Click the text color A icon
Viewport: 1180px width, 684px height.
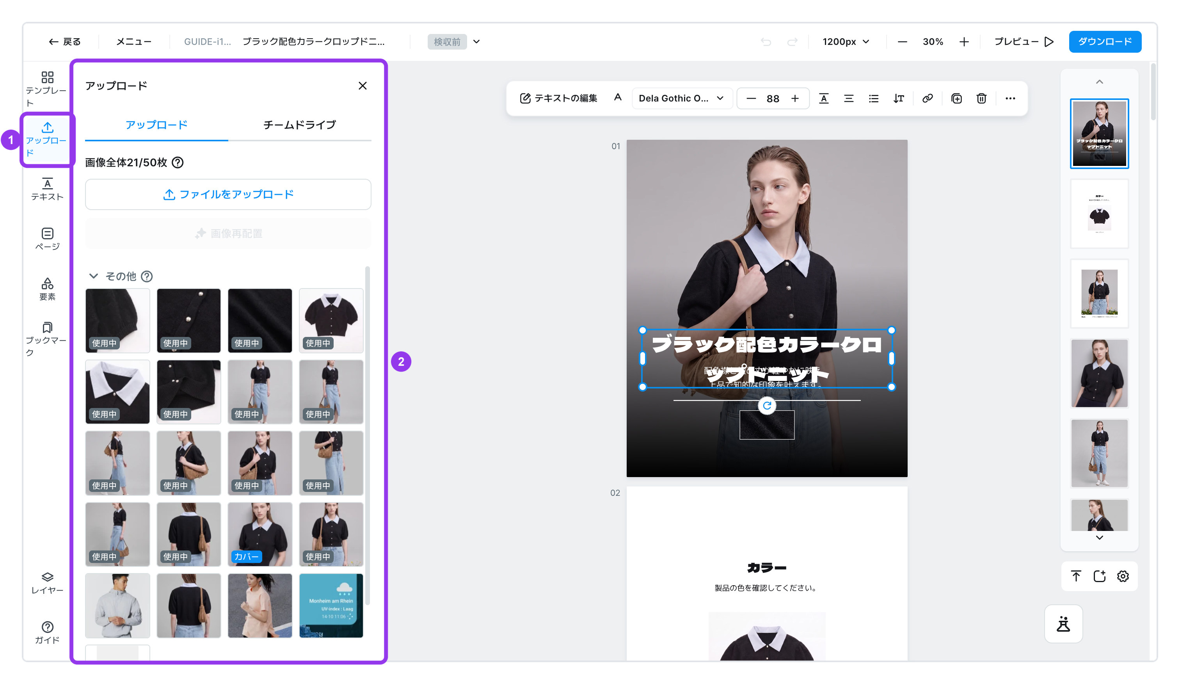click(x=618, y=98)
